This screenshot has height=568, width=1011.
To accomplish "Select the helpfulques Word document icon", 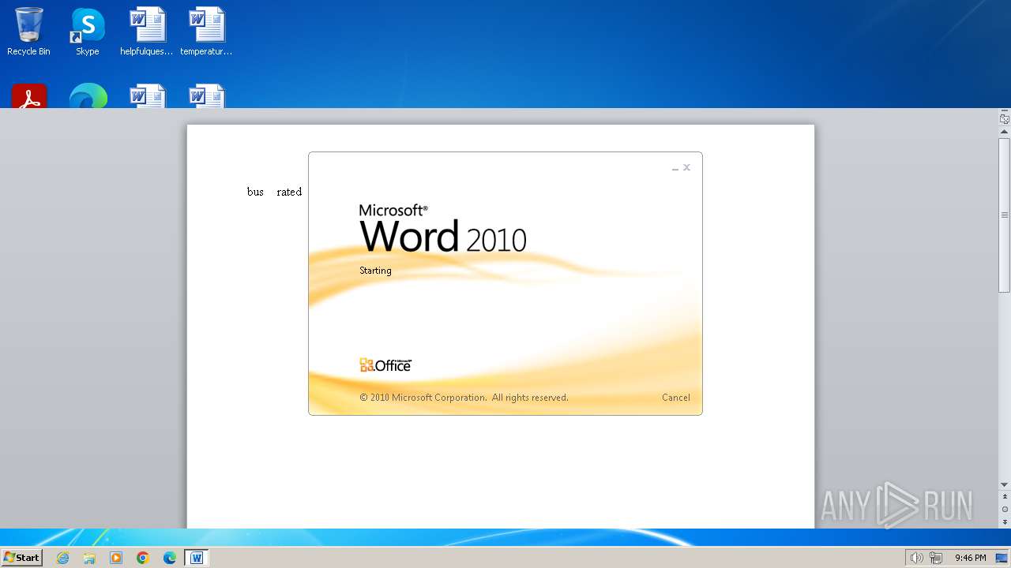I will point(147,32).
